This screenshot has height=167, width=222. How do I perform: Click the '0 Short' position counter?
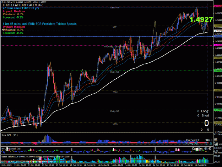[203, 115]
